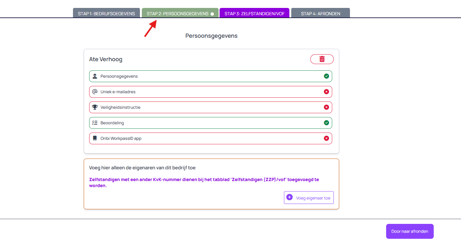
Task: Click the person icon beside Persoonsgegevens
Action: coord(95,76)
